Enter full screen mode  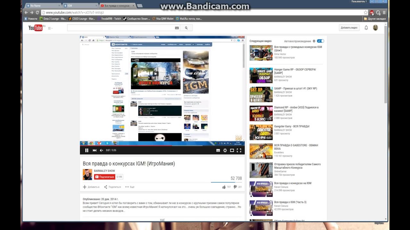pyautogui.click(x=239, y=150)
